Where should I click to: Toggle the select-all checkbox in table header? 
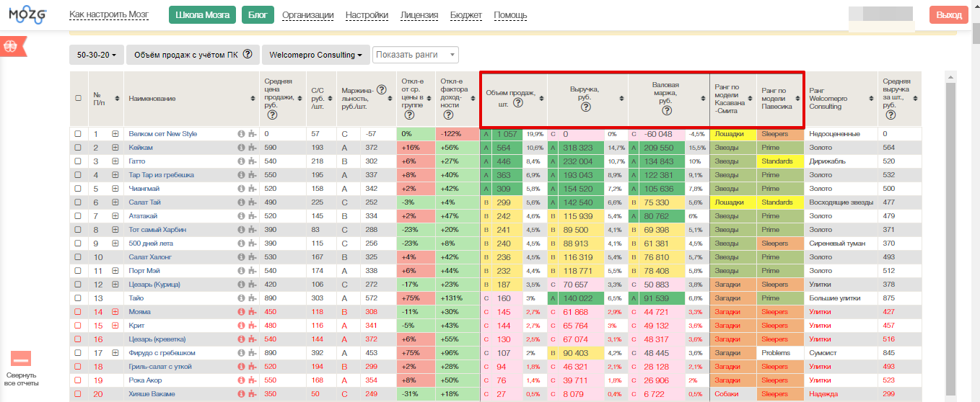78,98
